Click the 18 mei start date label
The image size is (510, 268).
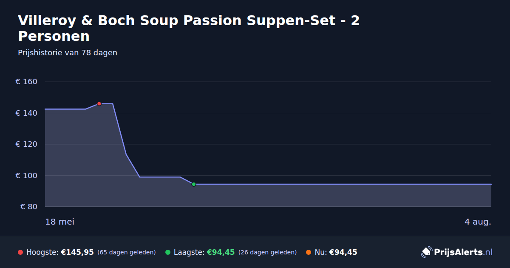pos(60,222)
